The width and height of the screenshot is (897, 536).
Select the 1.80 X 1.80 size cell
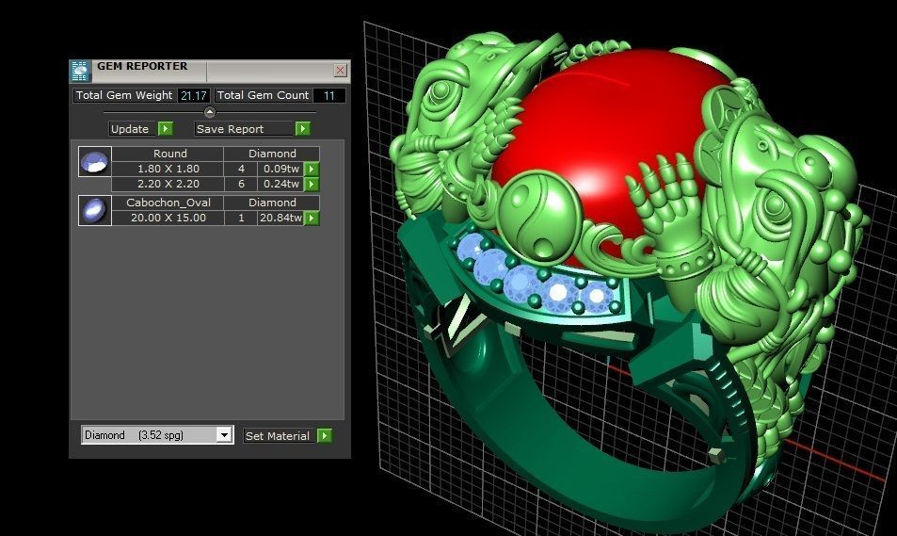[x=168, y=169]
